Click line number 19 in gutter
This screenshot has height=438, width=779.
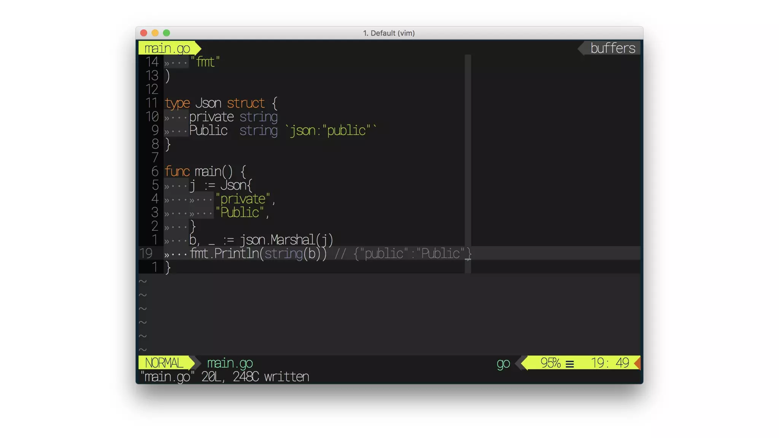(x=146, y=254)
